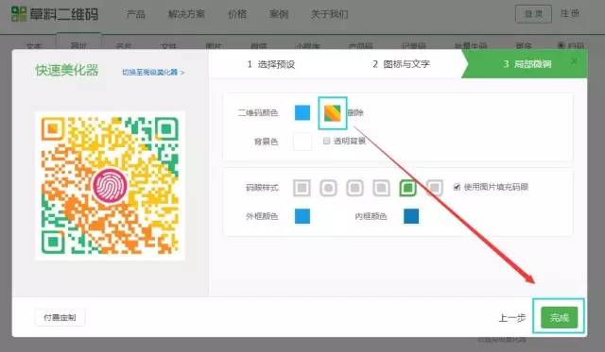This screenshot has width=605, height=352.
Task: Open 案例 in top navigation
Action: point(279,14)
